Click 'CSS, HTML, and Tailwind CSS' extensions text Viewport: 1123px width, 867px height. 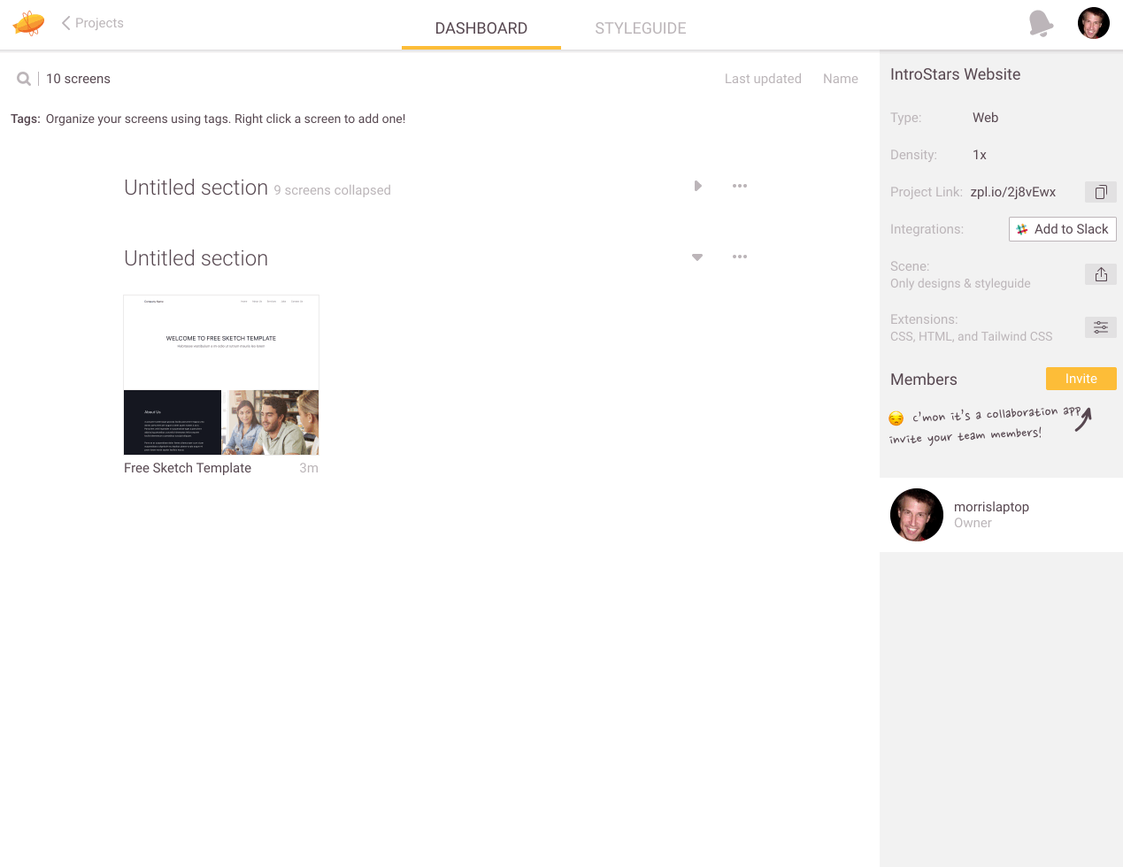972,336
